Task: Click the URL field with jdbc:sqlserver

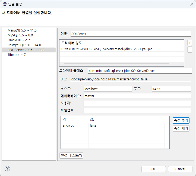Action: pyautogui.click(x=130, y=79)
